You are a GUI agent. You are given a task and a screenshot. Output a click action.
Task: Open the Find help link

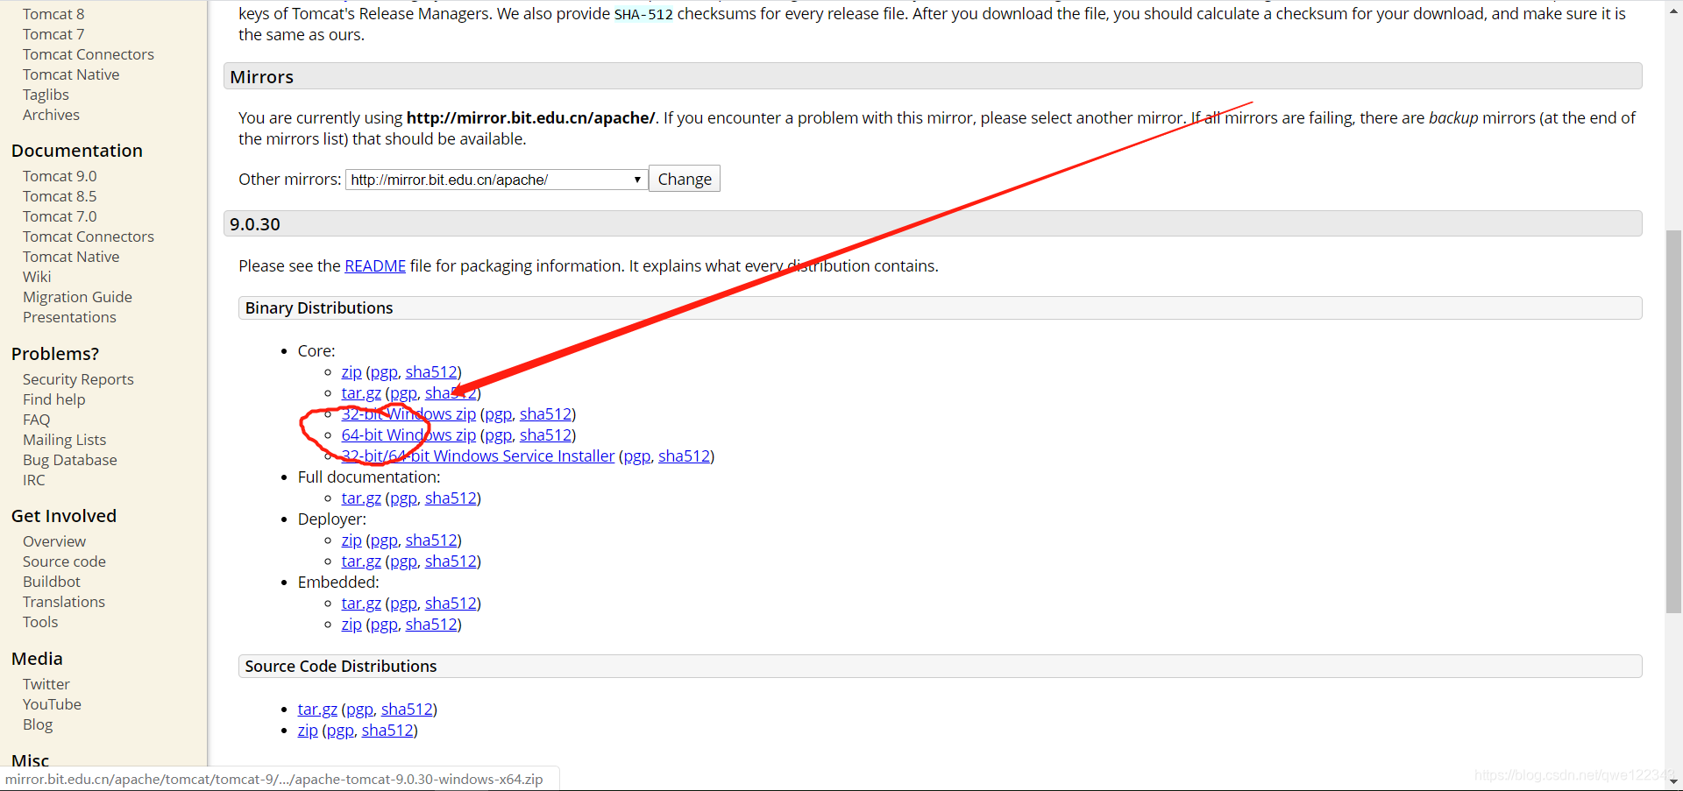[x=54, y=399]
